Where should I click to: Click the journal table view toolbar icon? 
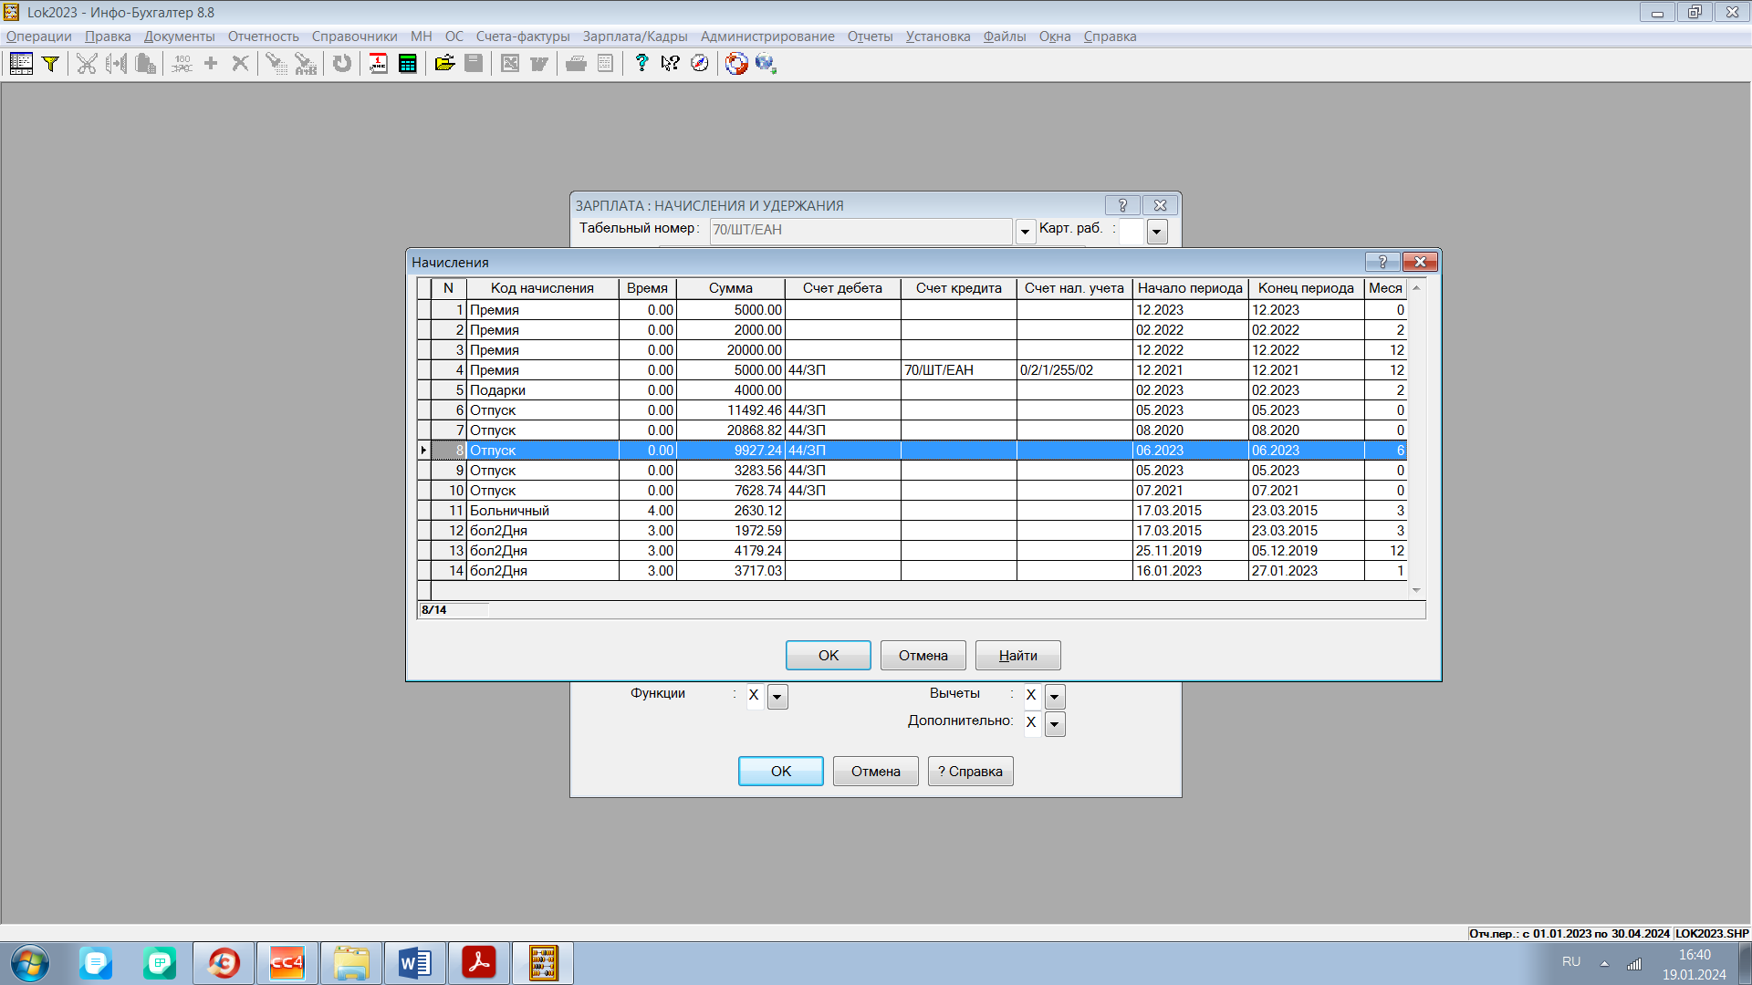coord(21,64)
